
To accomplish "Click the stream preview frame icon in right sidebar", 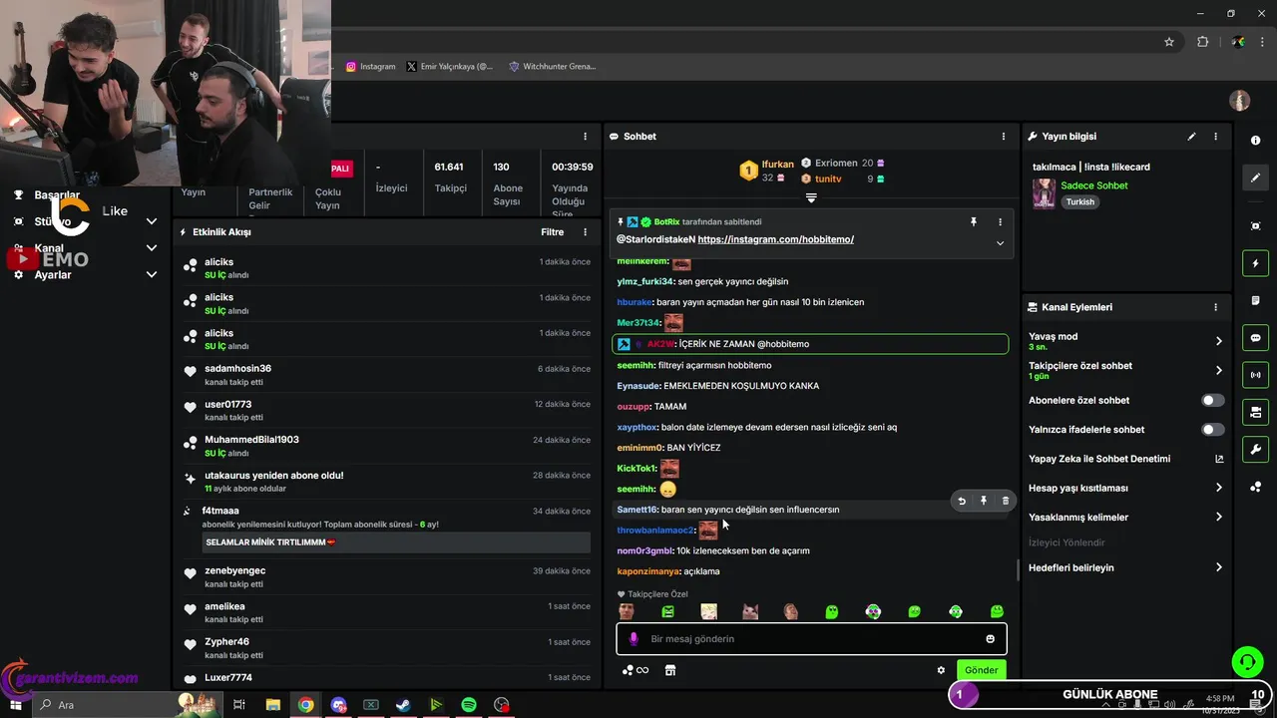I will click(1255, 226).
